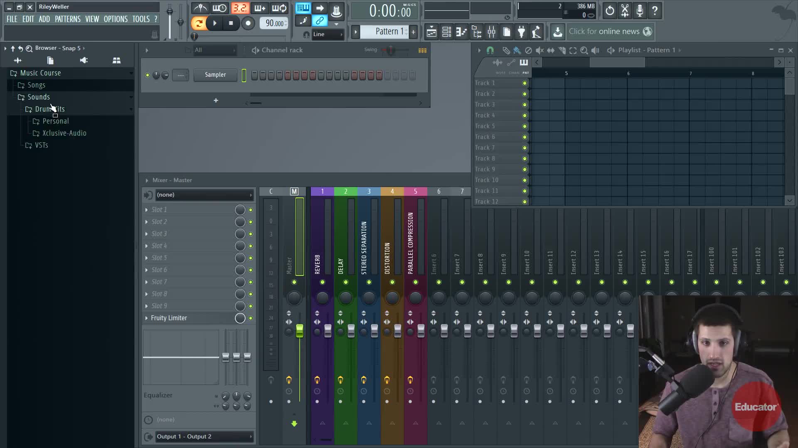Open the TOOLS menu
Screen dimensions: 798x448
141,19
